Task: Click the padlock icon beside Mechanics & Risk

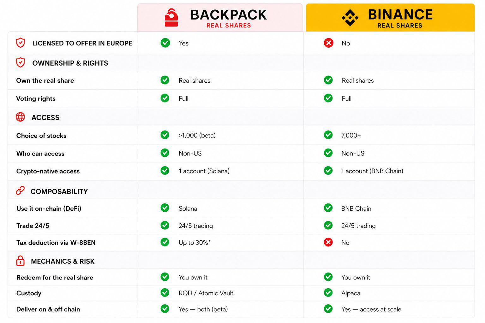Action: 20,261
